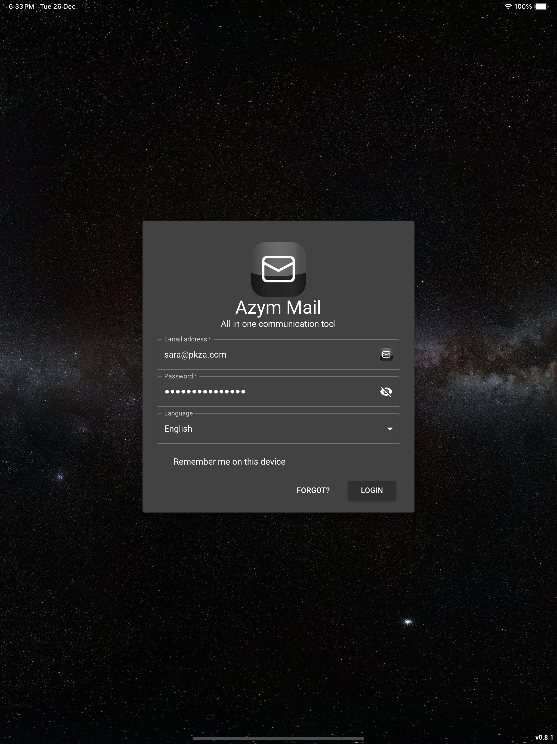Click the battery indicator icon
Viewport: 557px width, 744px height.
(x=541, y=6)
